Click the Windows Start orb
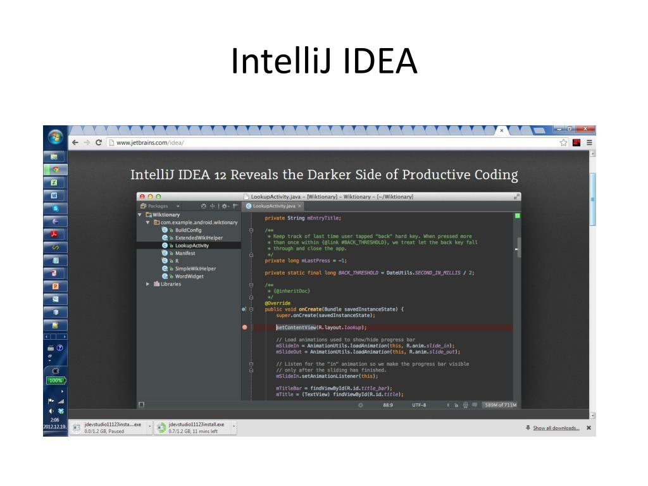648x486 pixels. click(x=56, y=137)
